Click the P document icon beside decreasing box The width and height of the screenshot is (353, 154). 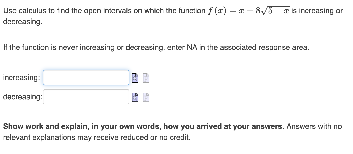146,97
